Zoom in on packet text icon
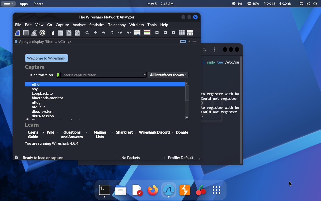The image size is (321, 201). (157, 33)
